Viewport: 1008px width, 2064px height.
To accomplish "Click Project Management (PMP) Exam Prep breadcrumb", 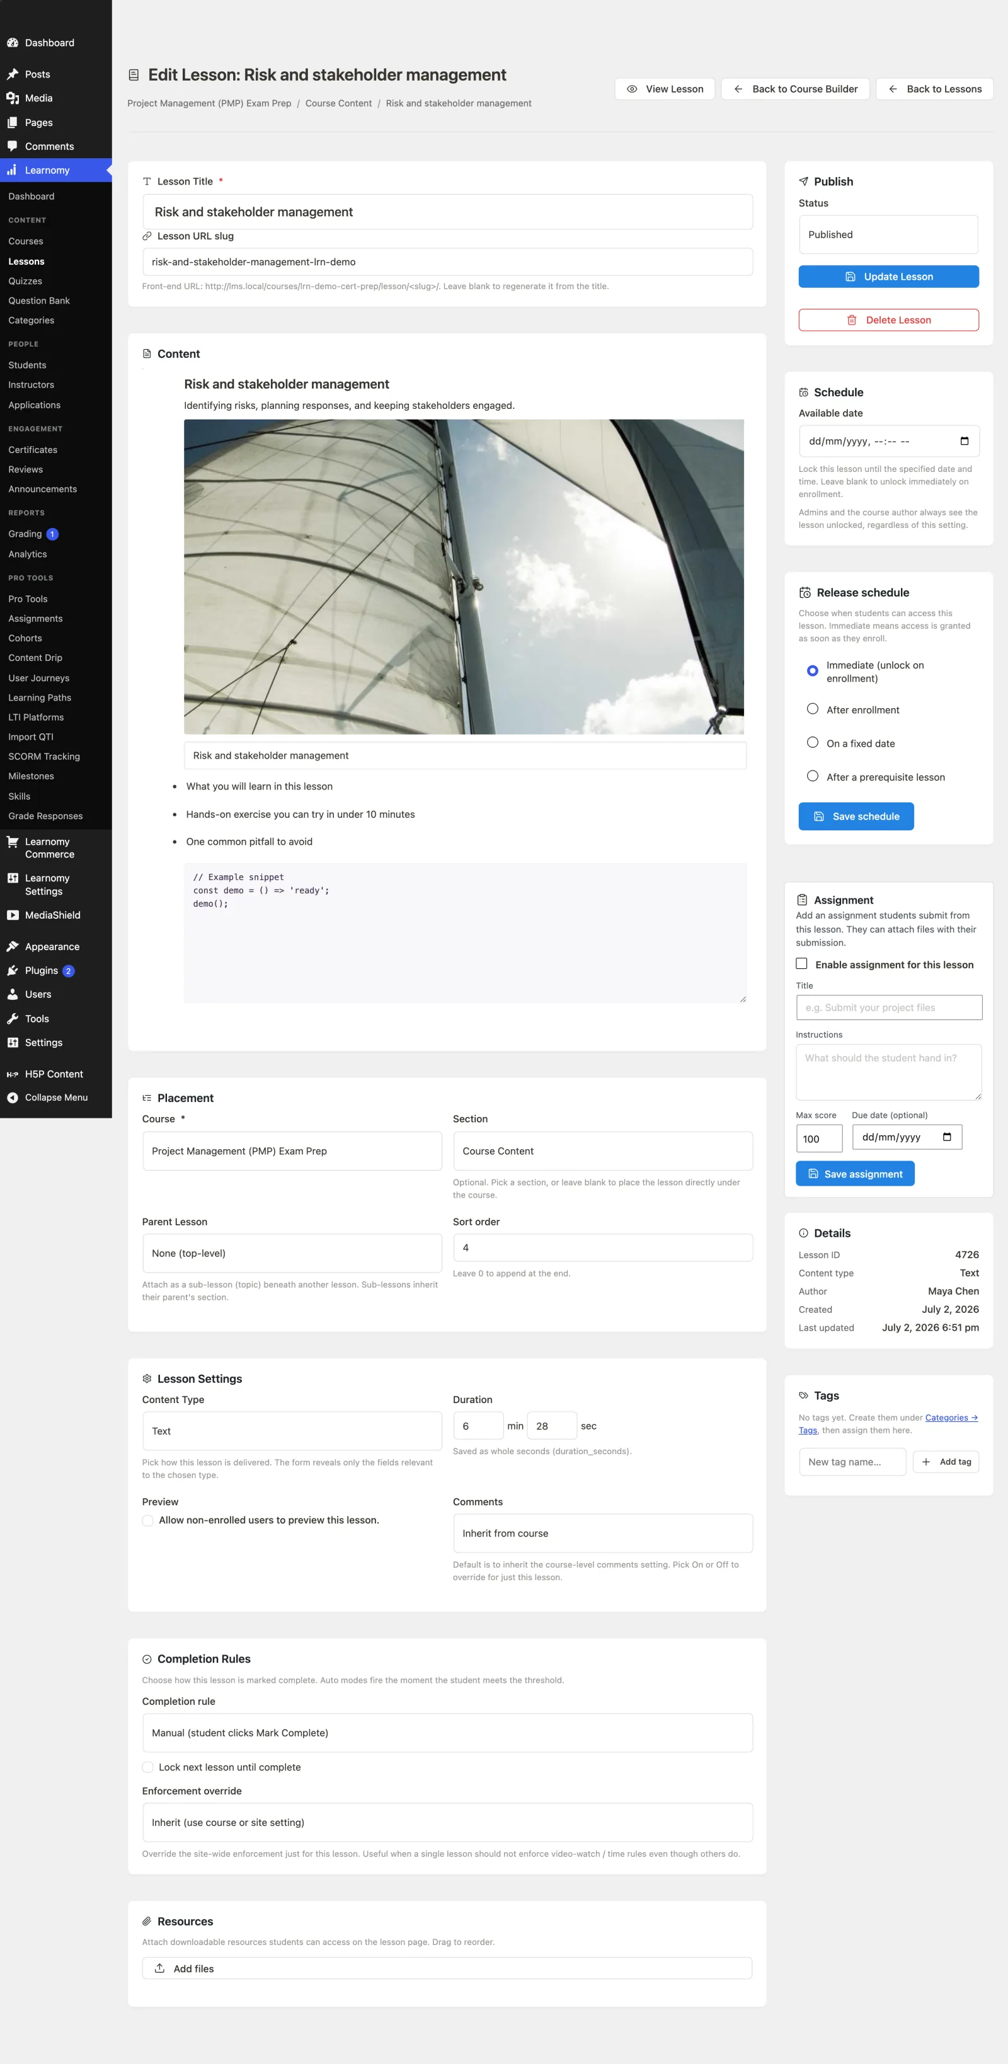I will (x=209, y=103).
